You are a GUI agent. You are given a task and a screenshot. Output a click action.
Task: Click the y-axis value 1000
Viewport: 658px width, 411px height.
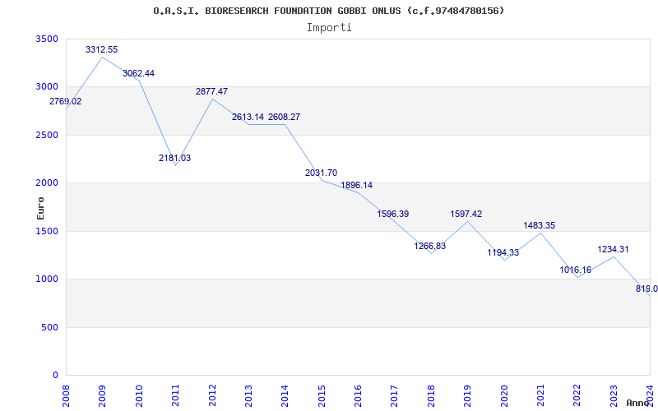[47, 279]
